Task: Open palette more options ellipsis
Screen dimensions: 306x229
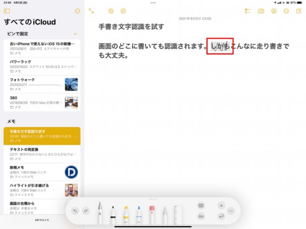Action: click(231, 211)
